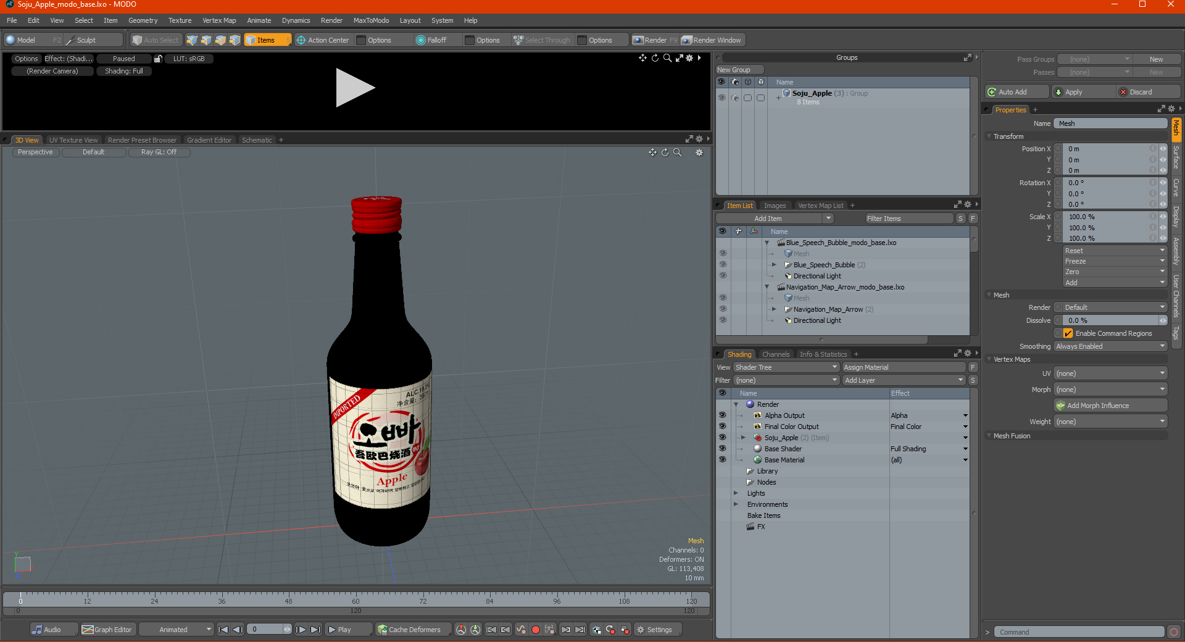Click the Name field containing Mesh
The height and width of the screenshot is (642, 1185).
pyautogui.click(x=1110, y=123)
